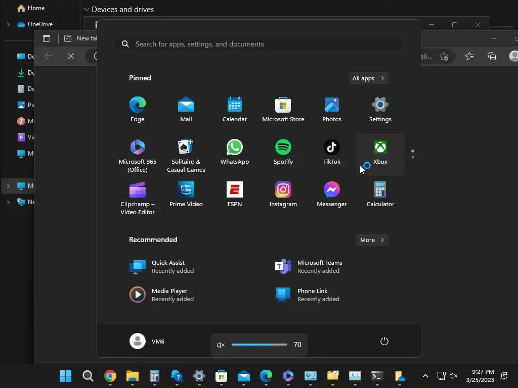The height and width of the screenshot is (388, 518).
Task: Open Solitaire & Casual Games
Action: click(x=186, y=156)
